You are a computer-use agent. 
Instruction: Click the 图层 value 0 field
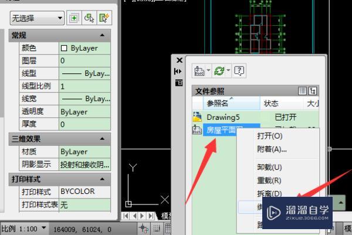click(x=85, y=61)
